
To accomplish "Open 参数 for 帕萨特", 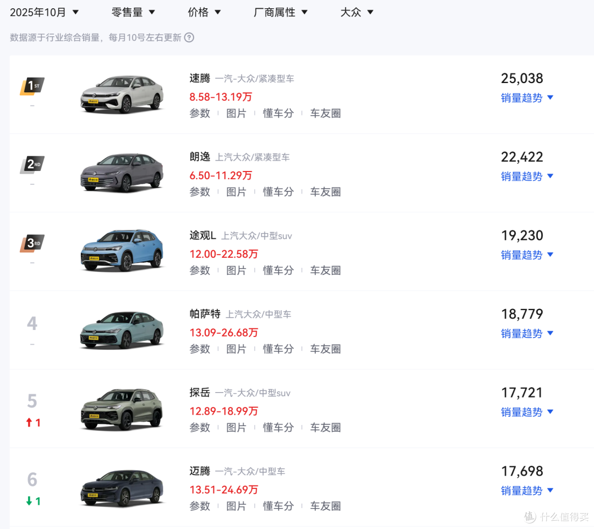I will coord(200,349).
